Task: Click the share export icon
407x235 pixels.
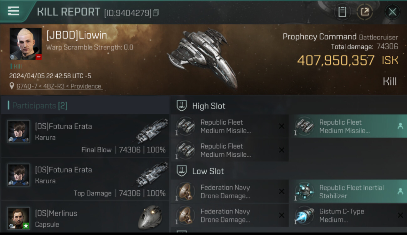Action: [365, 12]
